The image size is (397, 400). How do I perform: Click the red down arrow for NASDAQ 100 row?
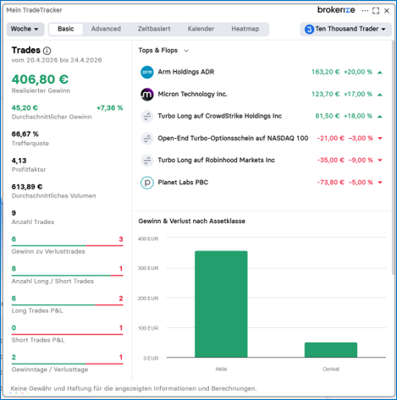[380, 138]
